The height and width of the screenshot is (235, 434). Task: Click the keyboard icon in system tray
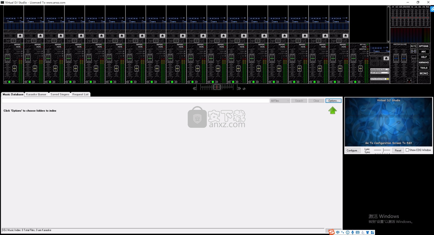coord(358,232)
